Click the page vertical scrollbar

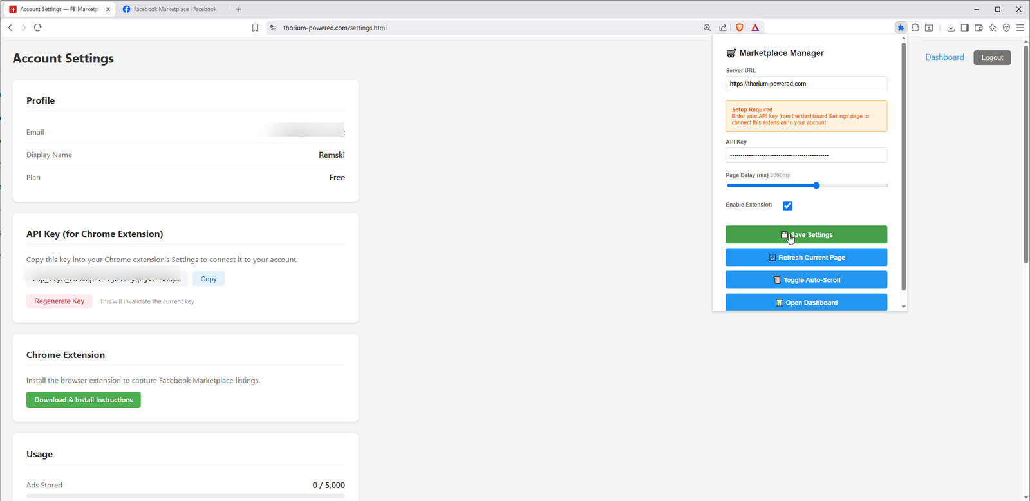click(x=1026, y=155)
